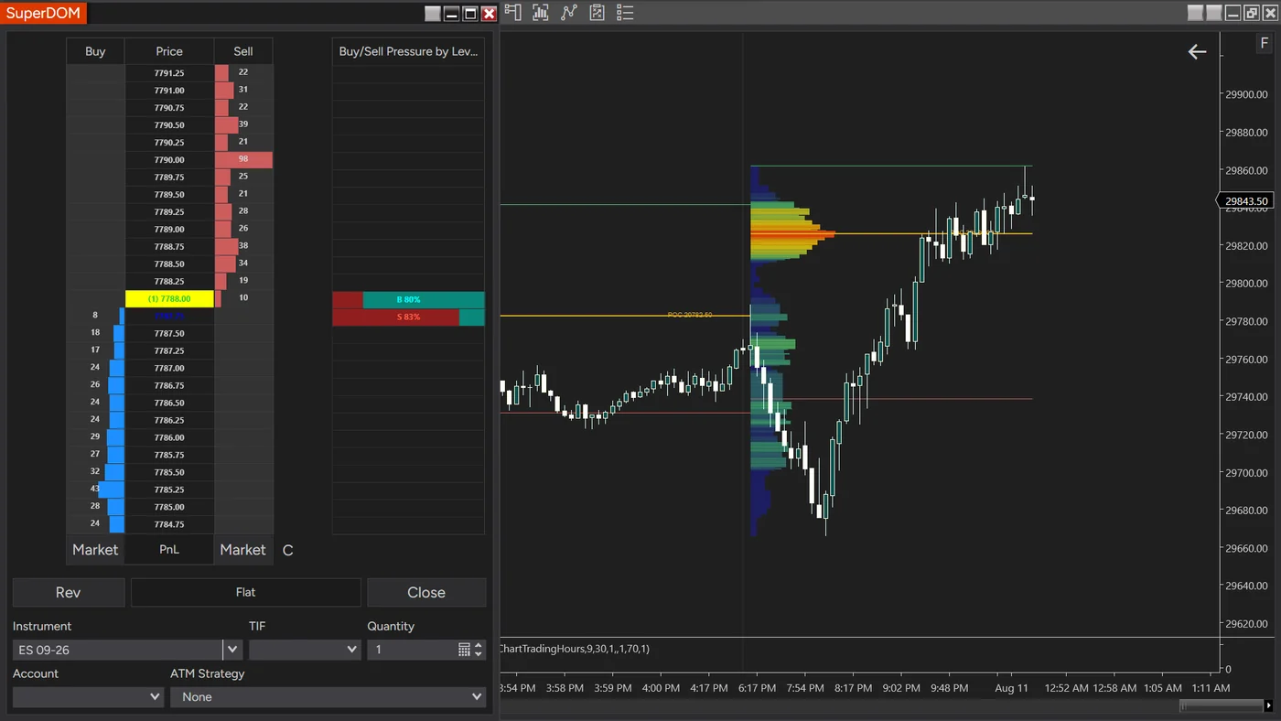Screen dimensions: 1281x721
Task: Click the Rev button
Action: click(69, 593)
